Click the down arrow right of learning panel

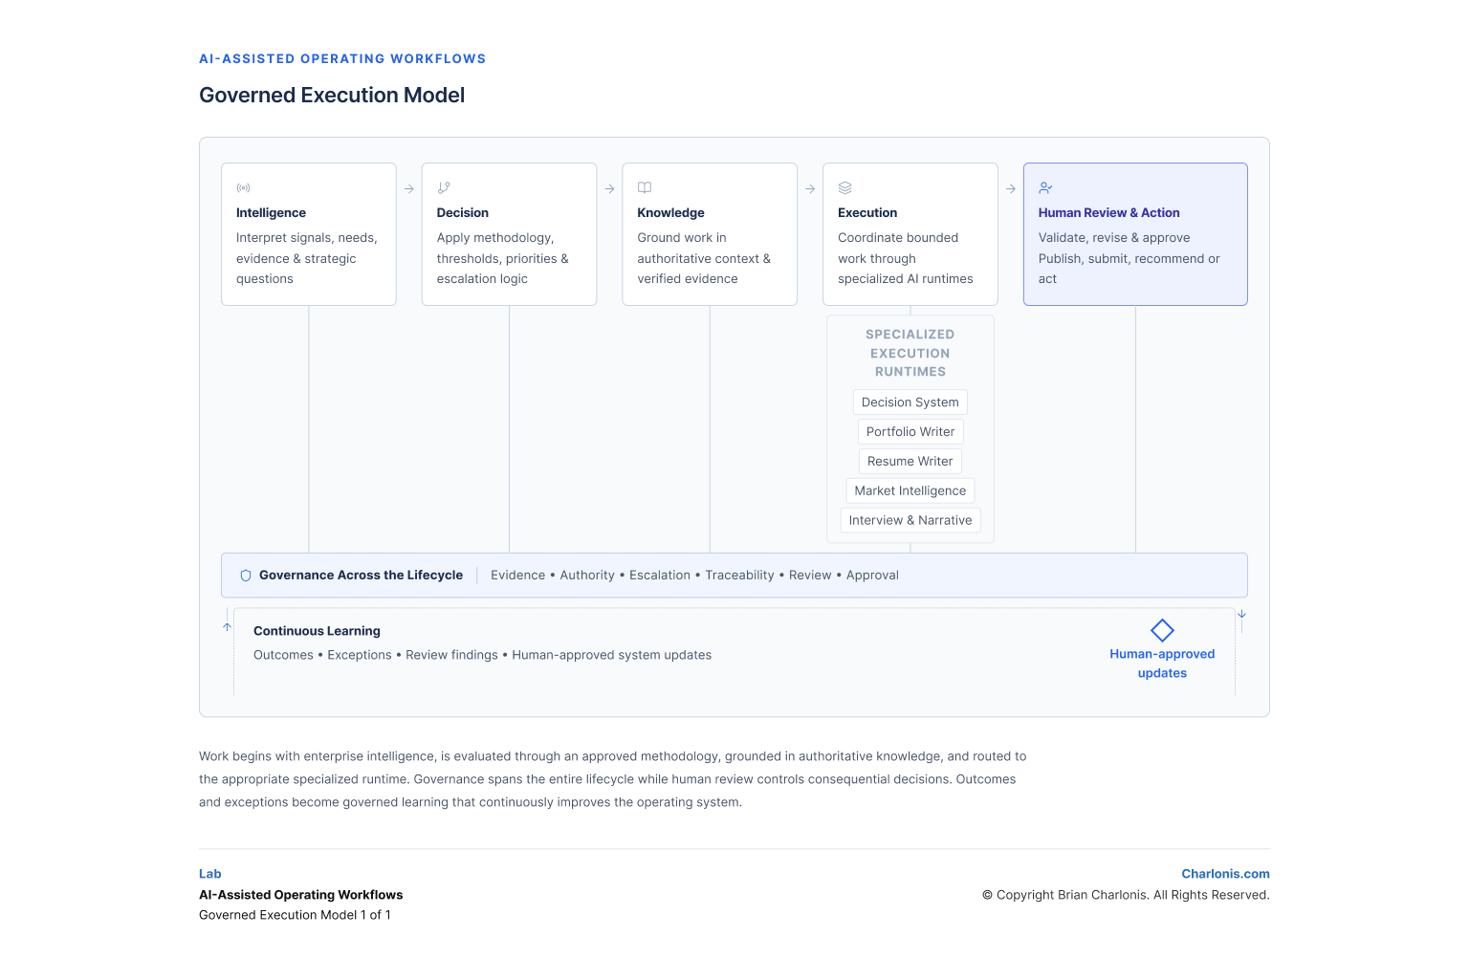coord(1241,614)
